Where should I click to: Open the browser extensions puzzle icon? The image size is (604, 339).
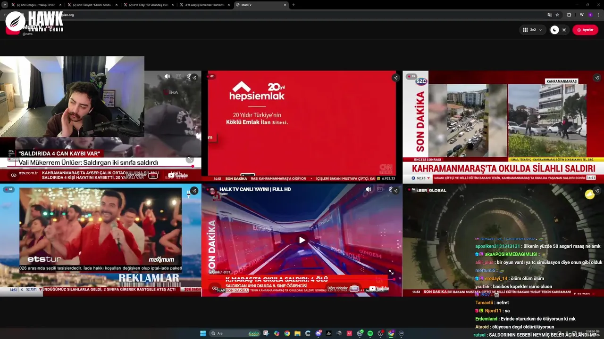click(569, 15)
